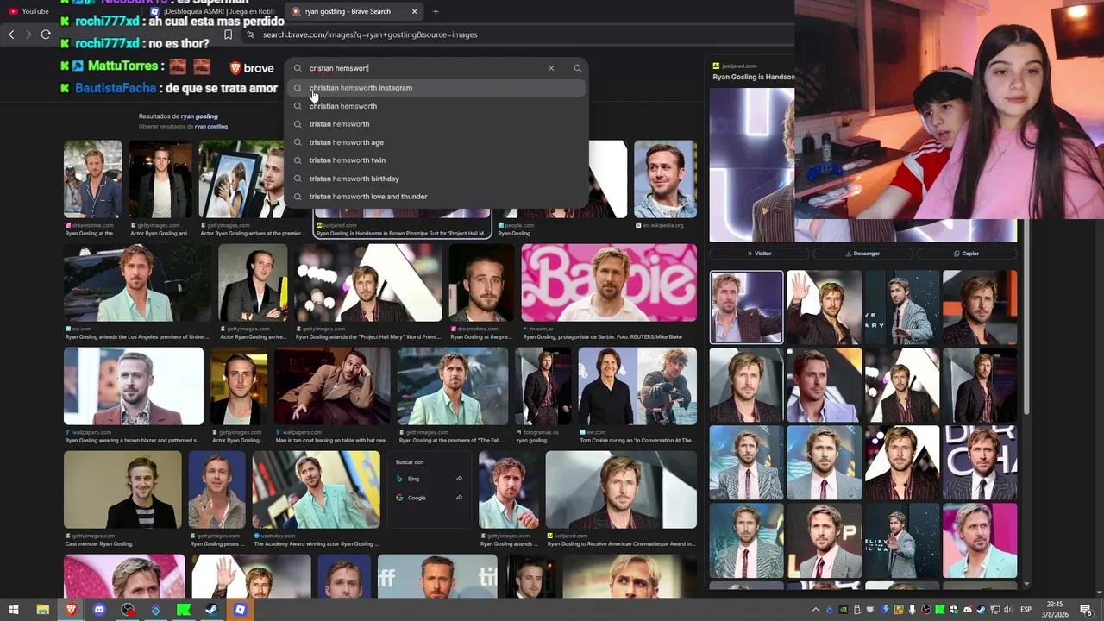Open site settings icon beside the URL

pos(250,34)
